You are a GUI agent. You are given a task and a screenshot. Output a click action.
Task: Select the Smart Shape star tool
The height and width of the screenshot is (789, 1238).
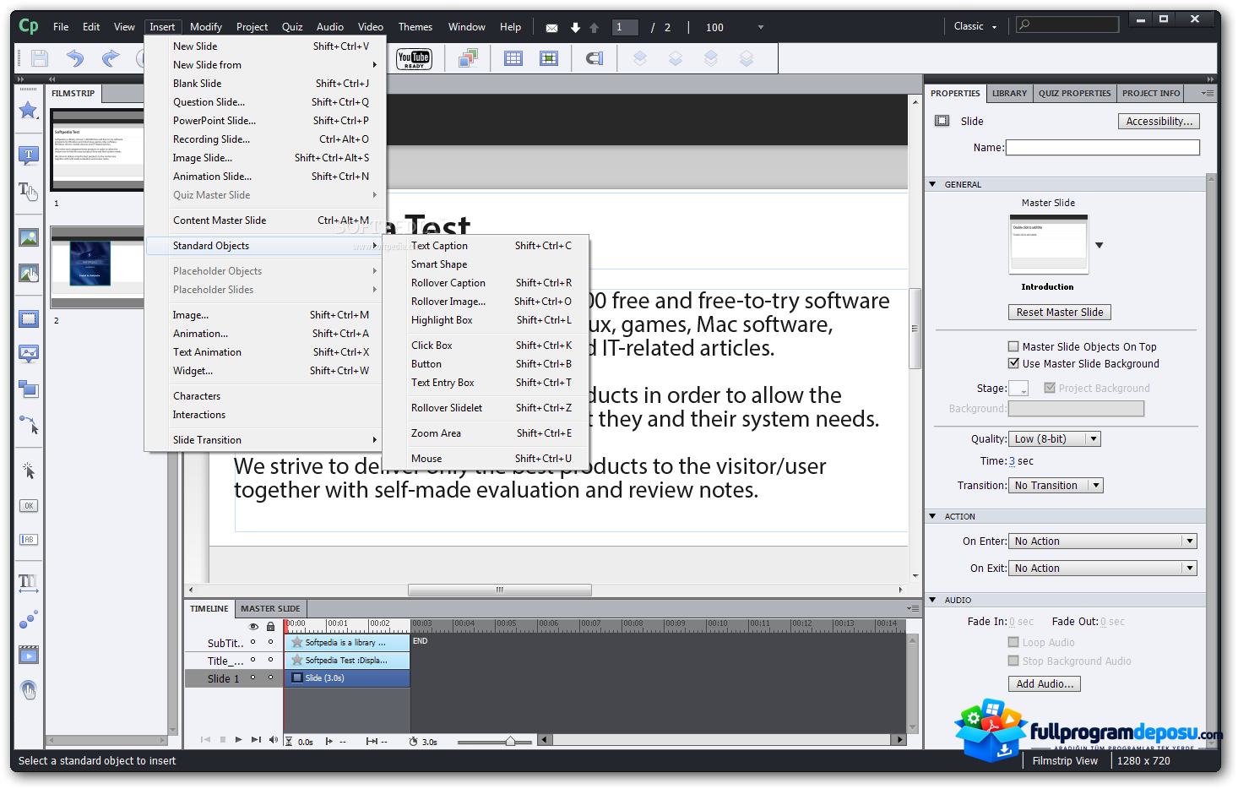(x=29, y=110)
